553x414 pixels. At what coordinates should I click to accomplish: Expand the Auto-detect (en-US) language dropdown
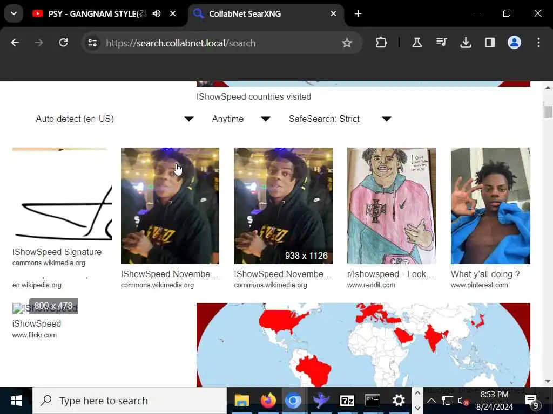click(114, 119)
